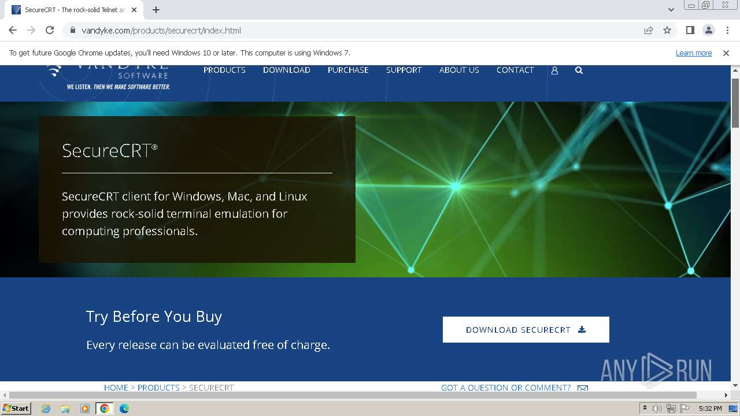Open a new browser tab
Screen dimensions: 740x416
[x=156, y=10]
